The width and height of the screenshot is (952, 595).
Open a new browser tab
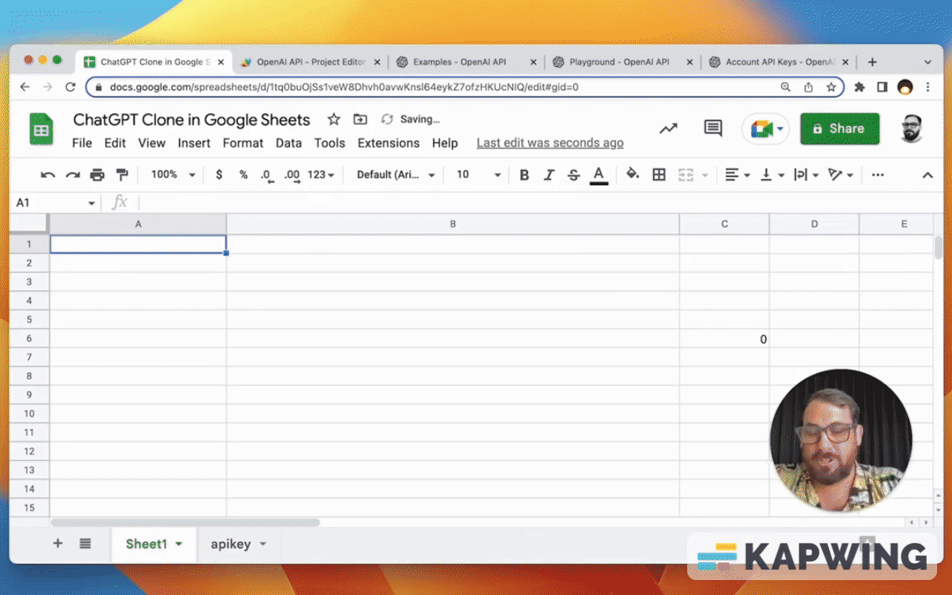click(872, 62)
